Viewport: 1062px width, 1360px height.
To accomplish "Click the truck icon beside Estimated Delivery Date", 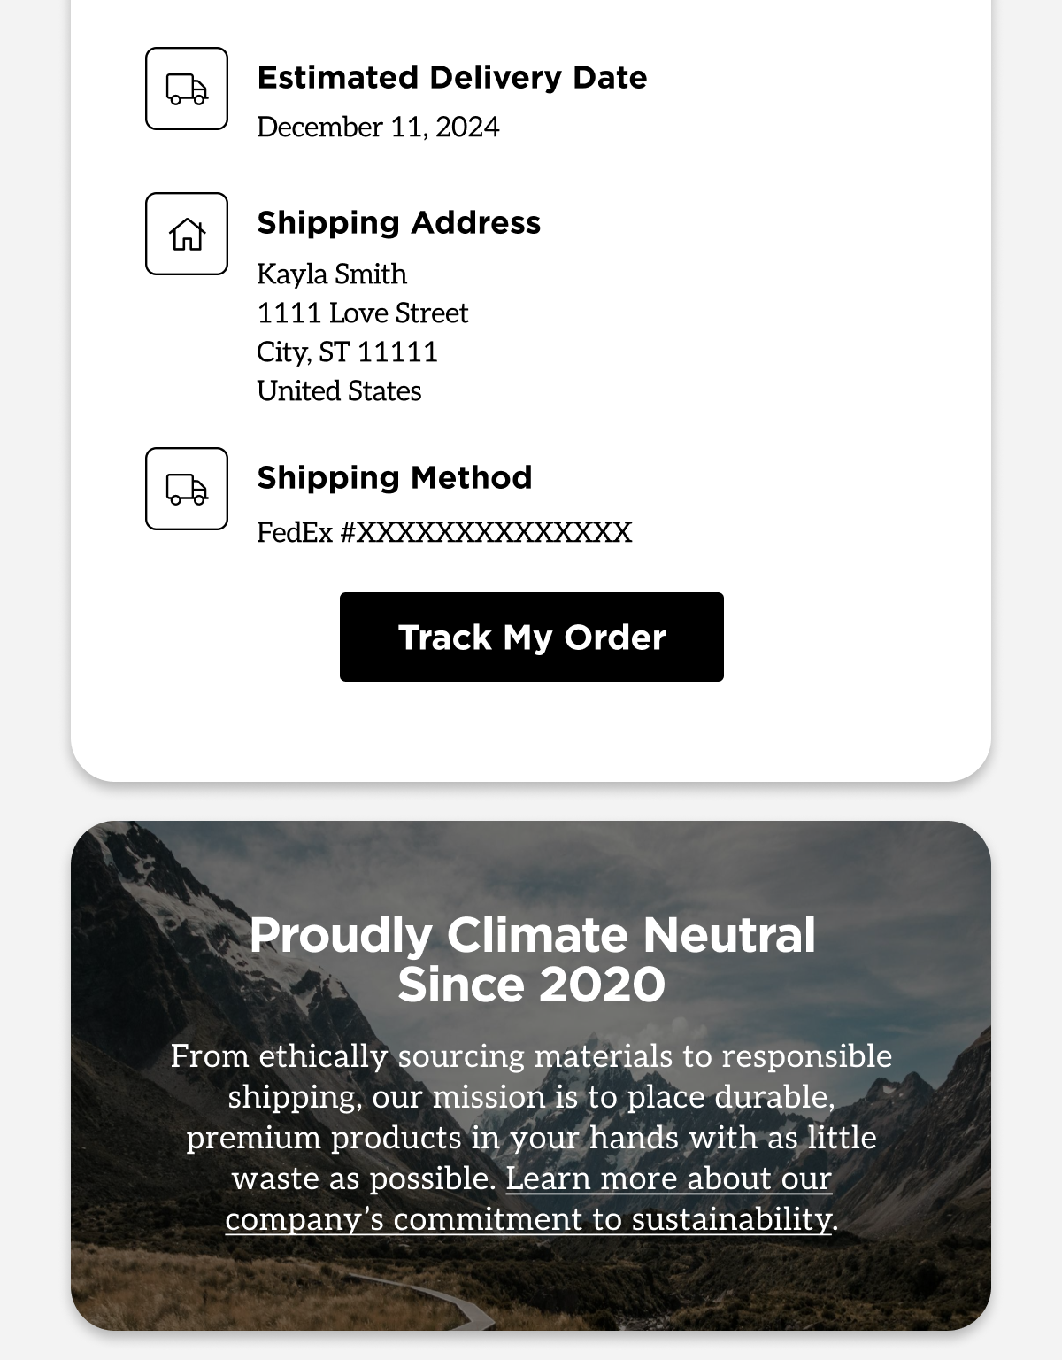I will pos(187,89).
